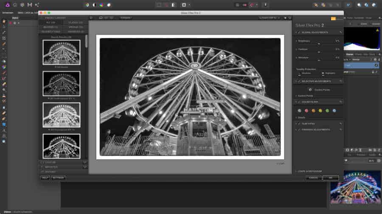Select the 002 Overexposed preset thumbnail

(62, 115)
